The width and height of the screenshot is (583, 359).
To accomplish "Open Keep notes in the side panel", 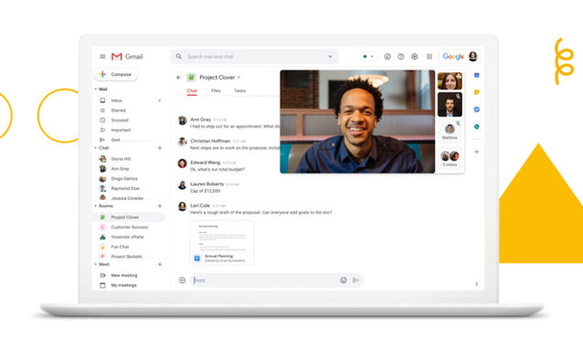I will [x=477, y=92].
